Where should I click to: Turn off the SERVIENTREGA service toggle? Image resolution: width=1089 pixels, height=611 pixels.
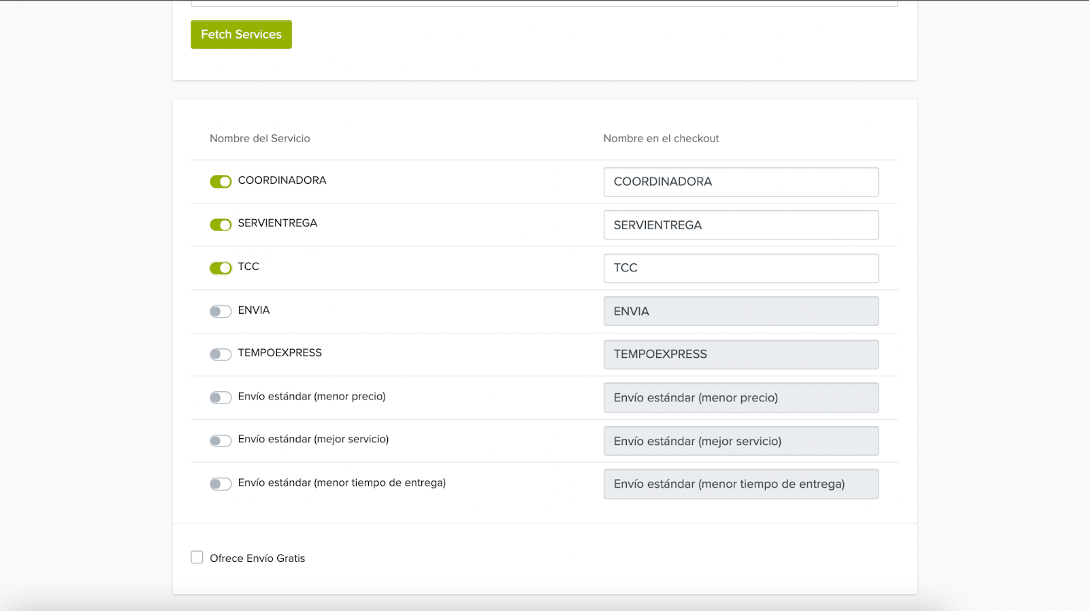(221, 225)
